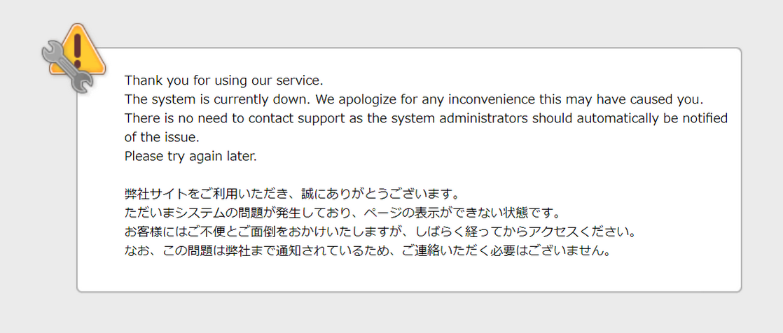
Task: Click the "Thank you for using our service." line
Action: tap(223, 80)
